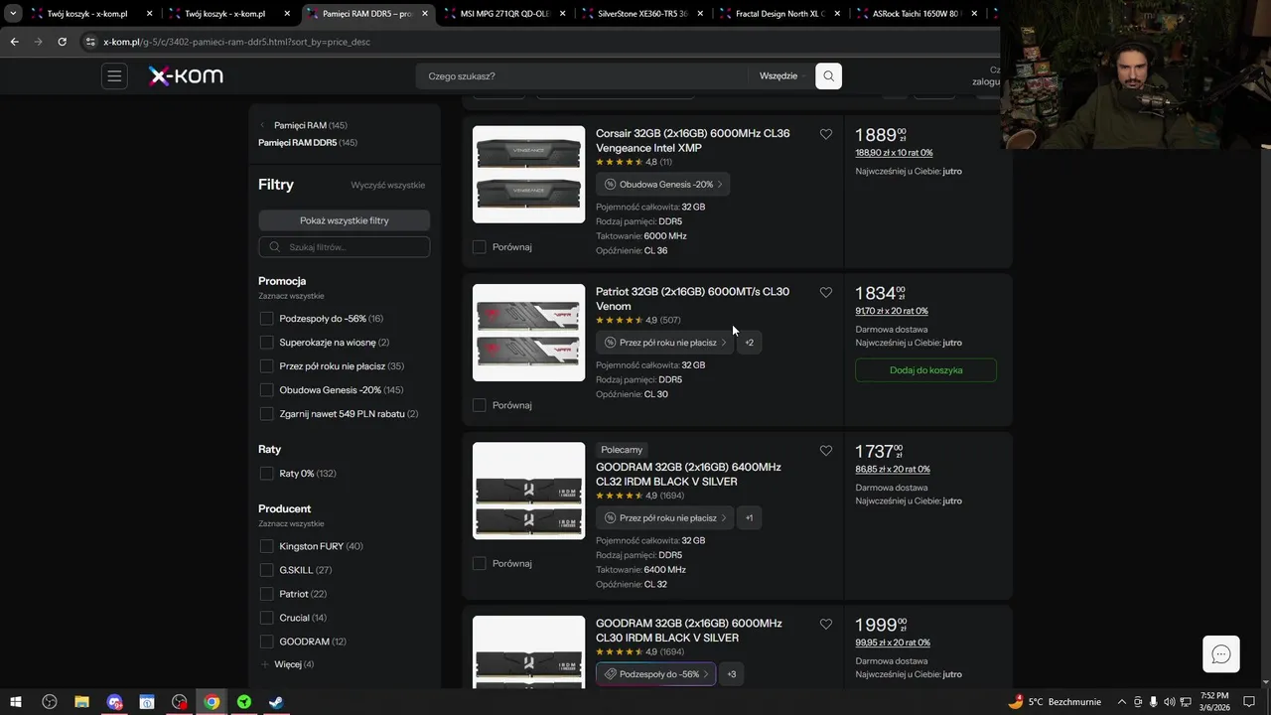Open File Explorer from the taskbar
Viewport: 1271px width, 715px height.
[81, 702]
